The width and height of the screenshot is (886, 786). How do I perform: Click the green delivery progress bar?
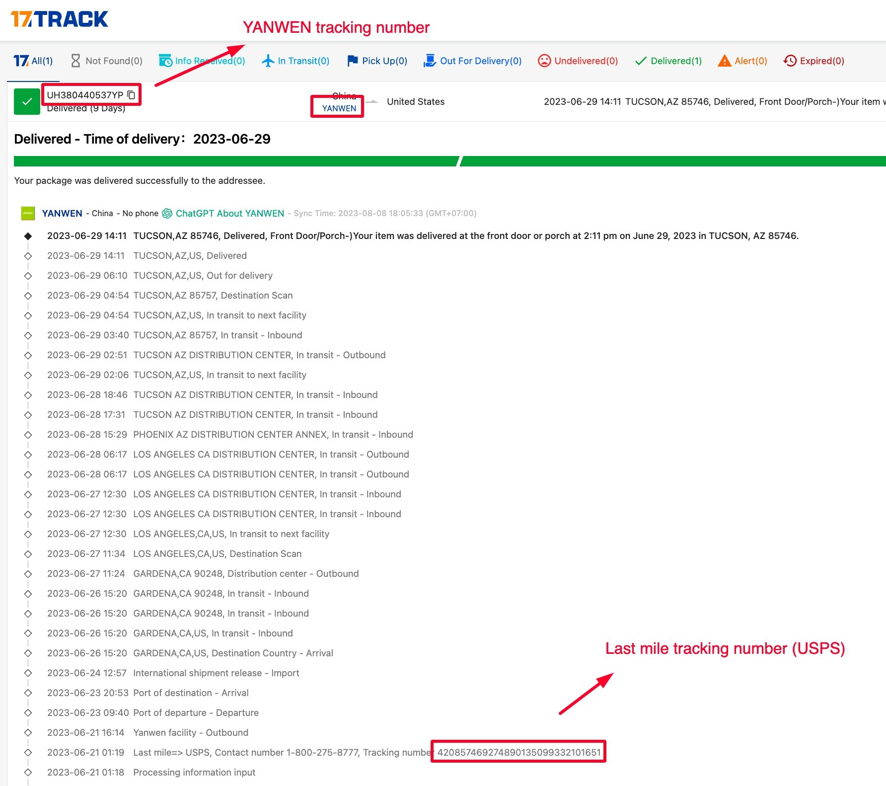pos(449,161)
